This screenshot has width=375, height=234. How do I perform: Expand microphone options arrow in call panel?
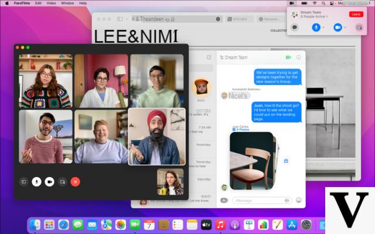(323, 28)
